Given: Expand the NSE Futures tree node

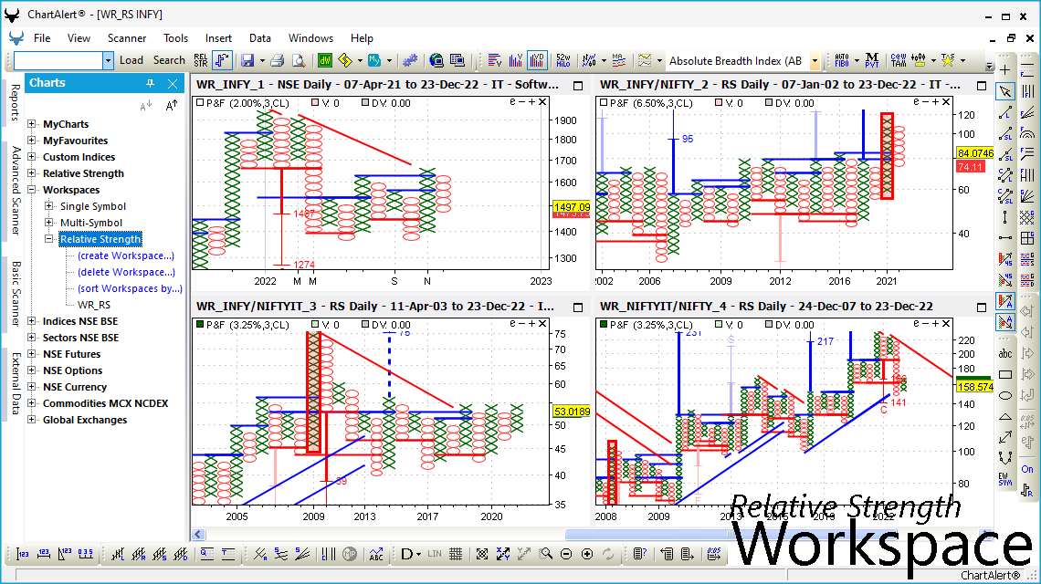Looking at the screenshot, I should [x=31, y=354].
